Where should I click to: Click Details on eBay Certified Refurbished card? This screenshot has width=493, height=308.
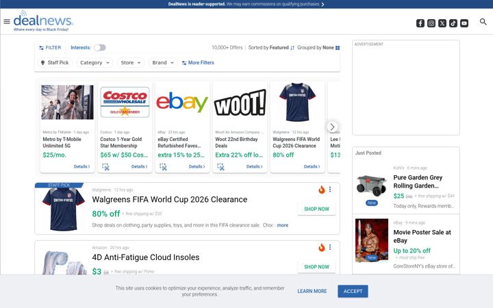click(x=197, y=166)
